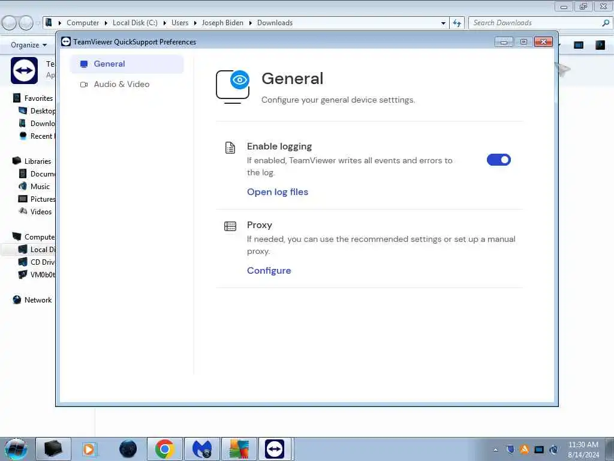Image resolution: width=614 pixels, height=461 pixels.
Task: Click the Proxy Configure link
Action: pos(269,271)
